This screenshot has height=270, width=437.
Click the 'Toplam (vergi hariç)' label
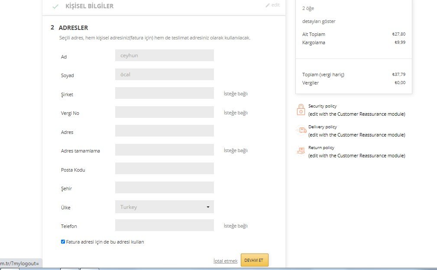(323, 75)
